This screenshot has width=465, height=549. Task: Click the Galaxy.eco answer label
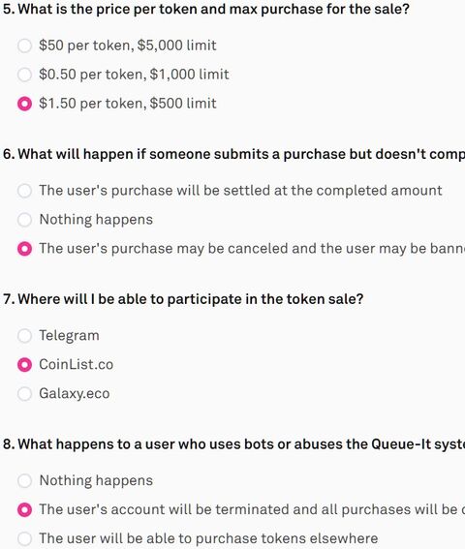[x=75, y=394]
